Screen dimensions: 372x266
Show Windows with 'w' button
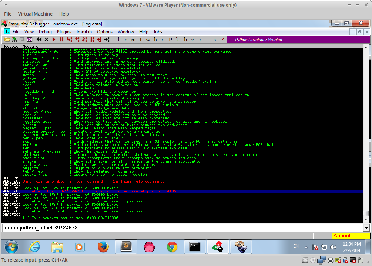pyautogui.click(x=148, y=40)
